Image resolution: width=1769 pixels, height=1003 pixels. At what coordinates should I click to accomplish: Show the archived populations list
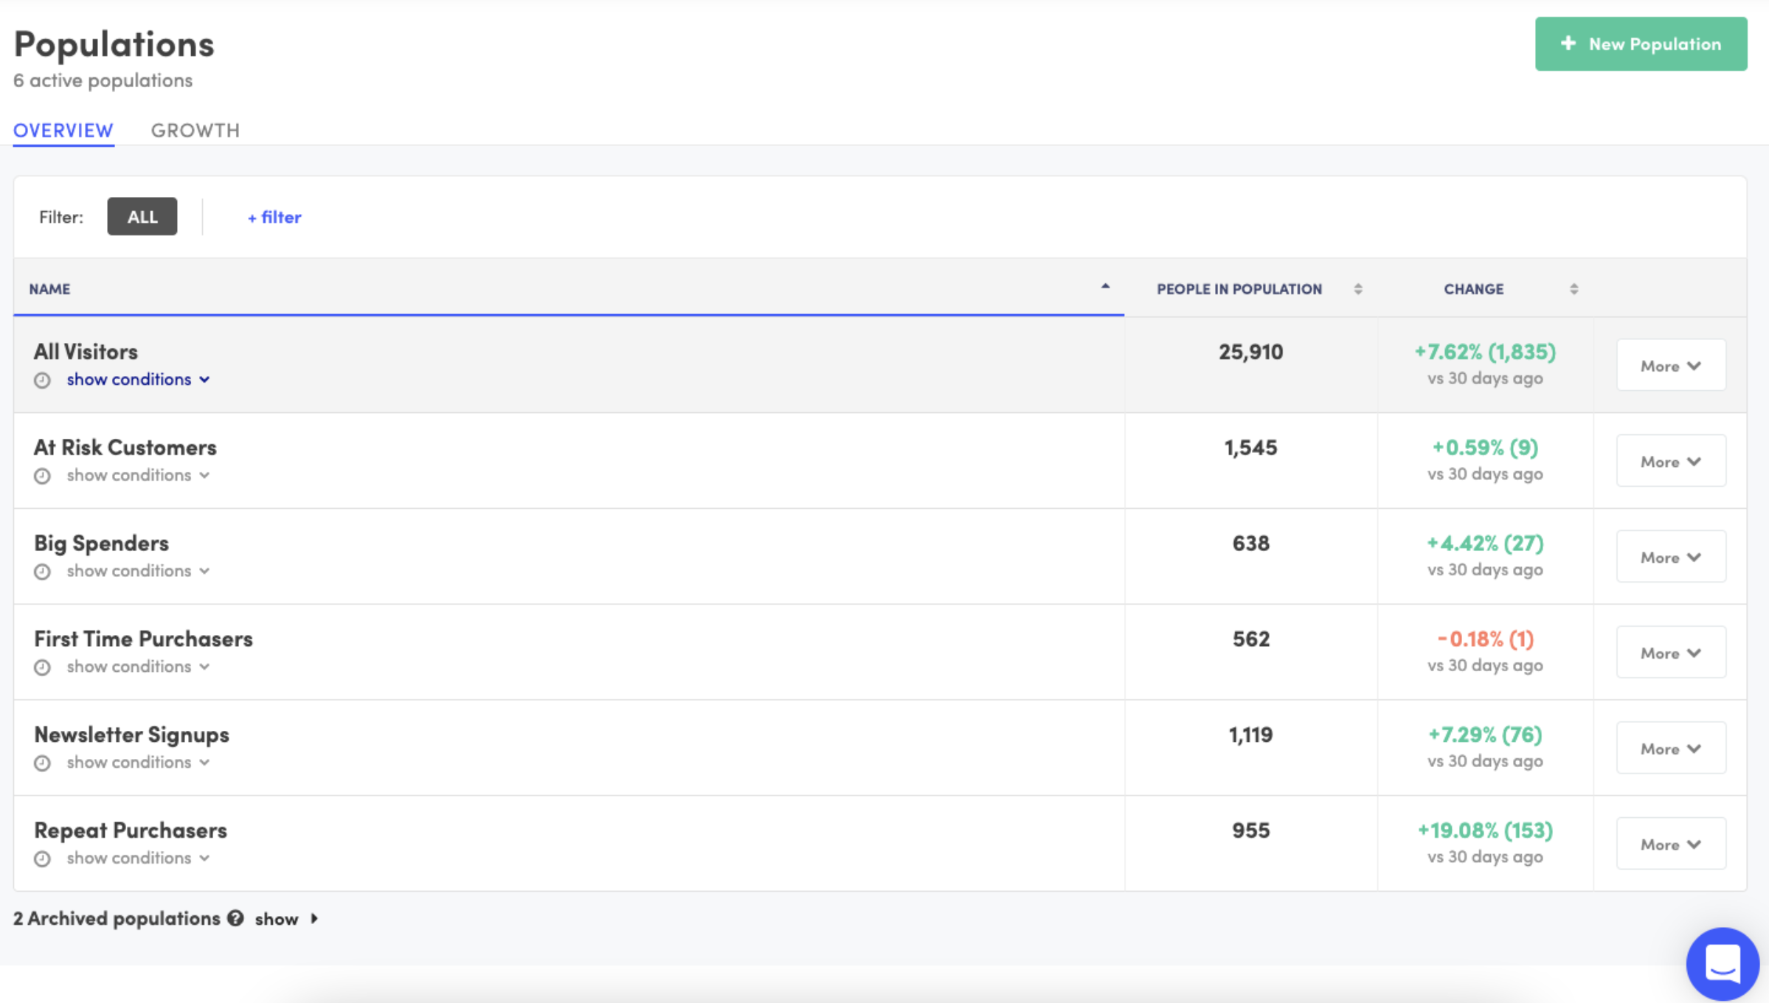[x=286, y=919]
